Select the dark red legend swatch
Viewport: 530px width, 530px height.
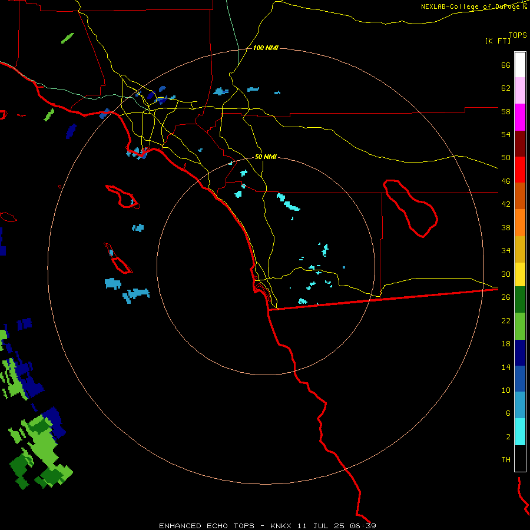(x=520, y=144)
